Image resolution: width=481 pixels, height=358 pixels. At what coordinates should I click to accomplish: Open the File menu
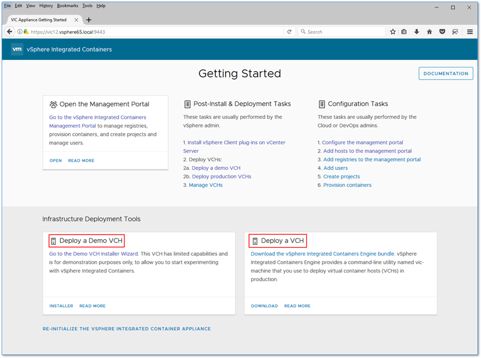tap(8, 6)
